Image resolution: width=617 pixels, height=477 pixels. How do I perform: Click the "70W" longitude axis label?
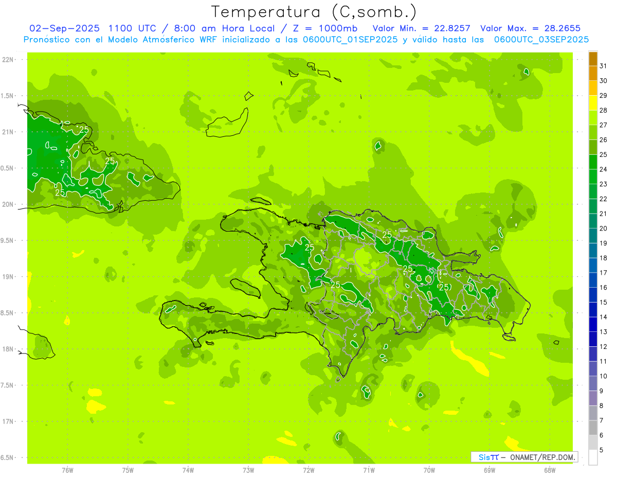coord(429,470)
